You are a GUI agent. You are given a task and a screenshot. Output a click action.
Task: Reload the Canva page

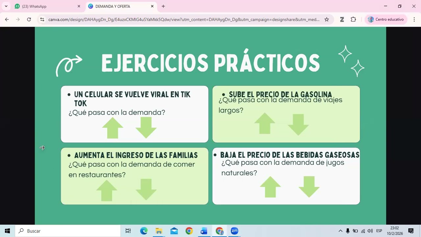click(x=29, y=19)
